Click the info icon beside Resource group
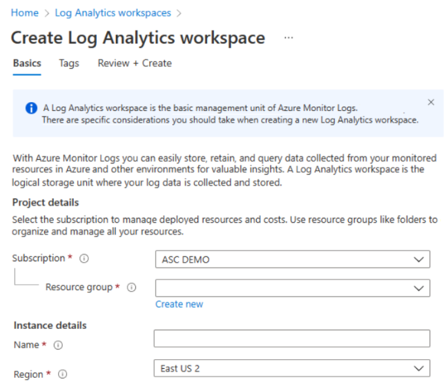The image size is (444, 384). click(x=132, y=287)
